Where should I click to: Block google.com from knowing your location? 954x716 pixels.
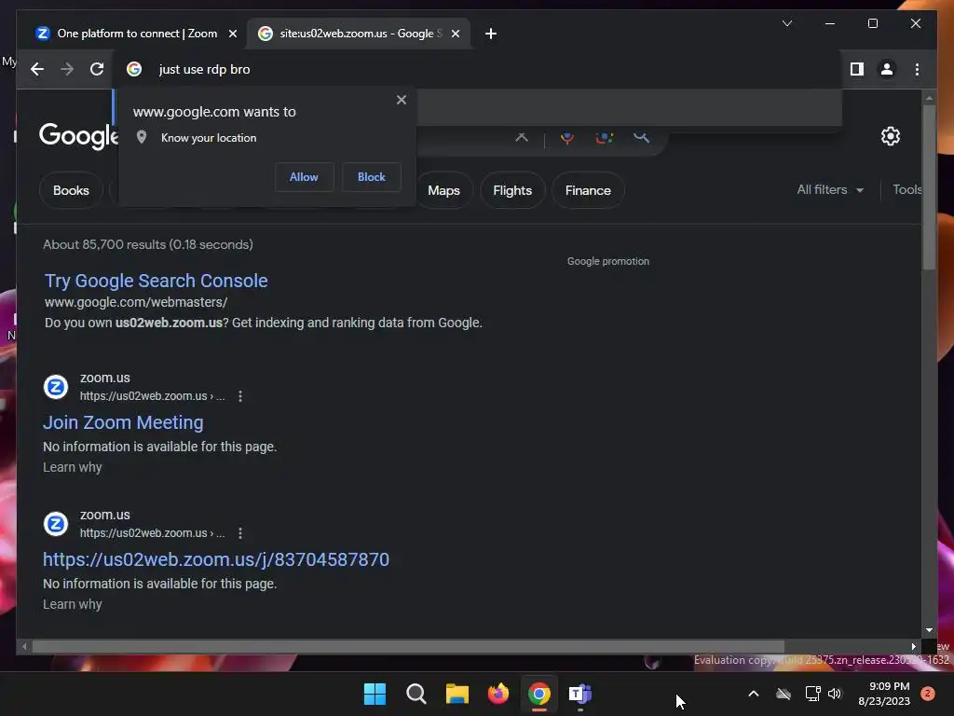coord(371,177)
